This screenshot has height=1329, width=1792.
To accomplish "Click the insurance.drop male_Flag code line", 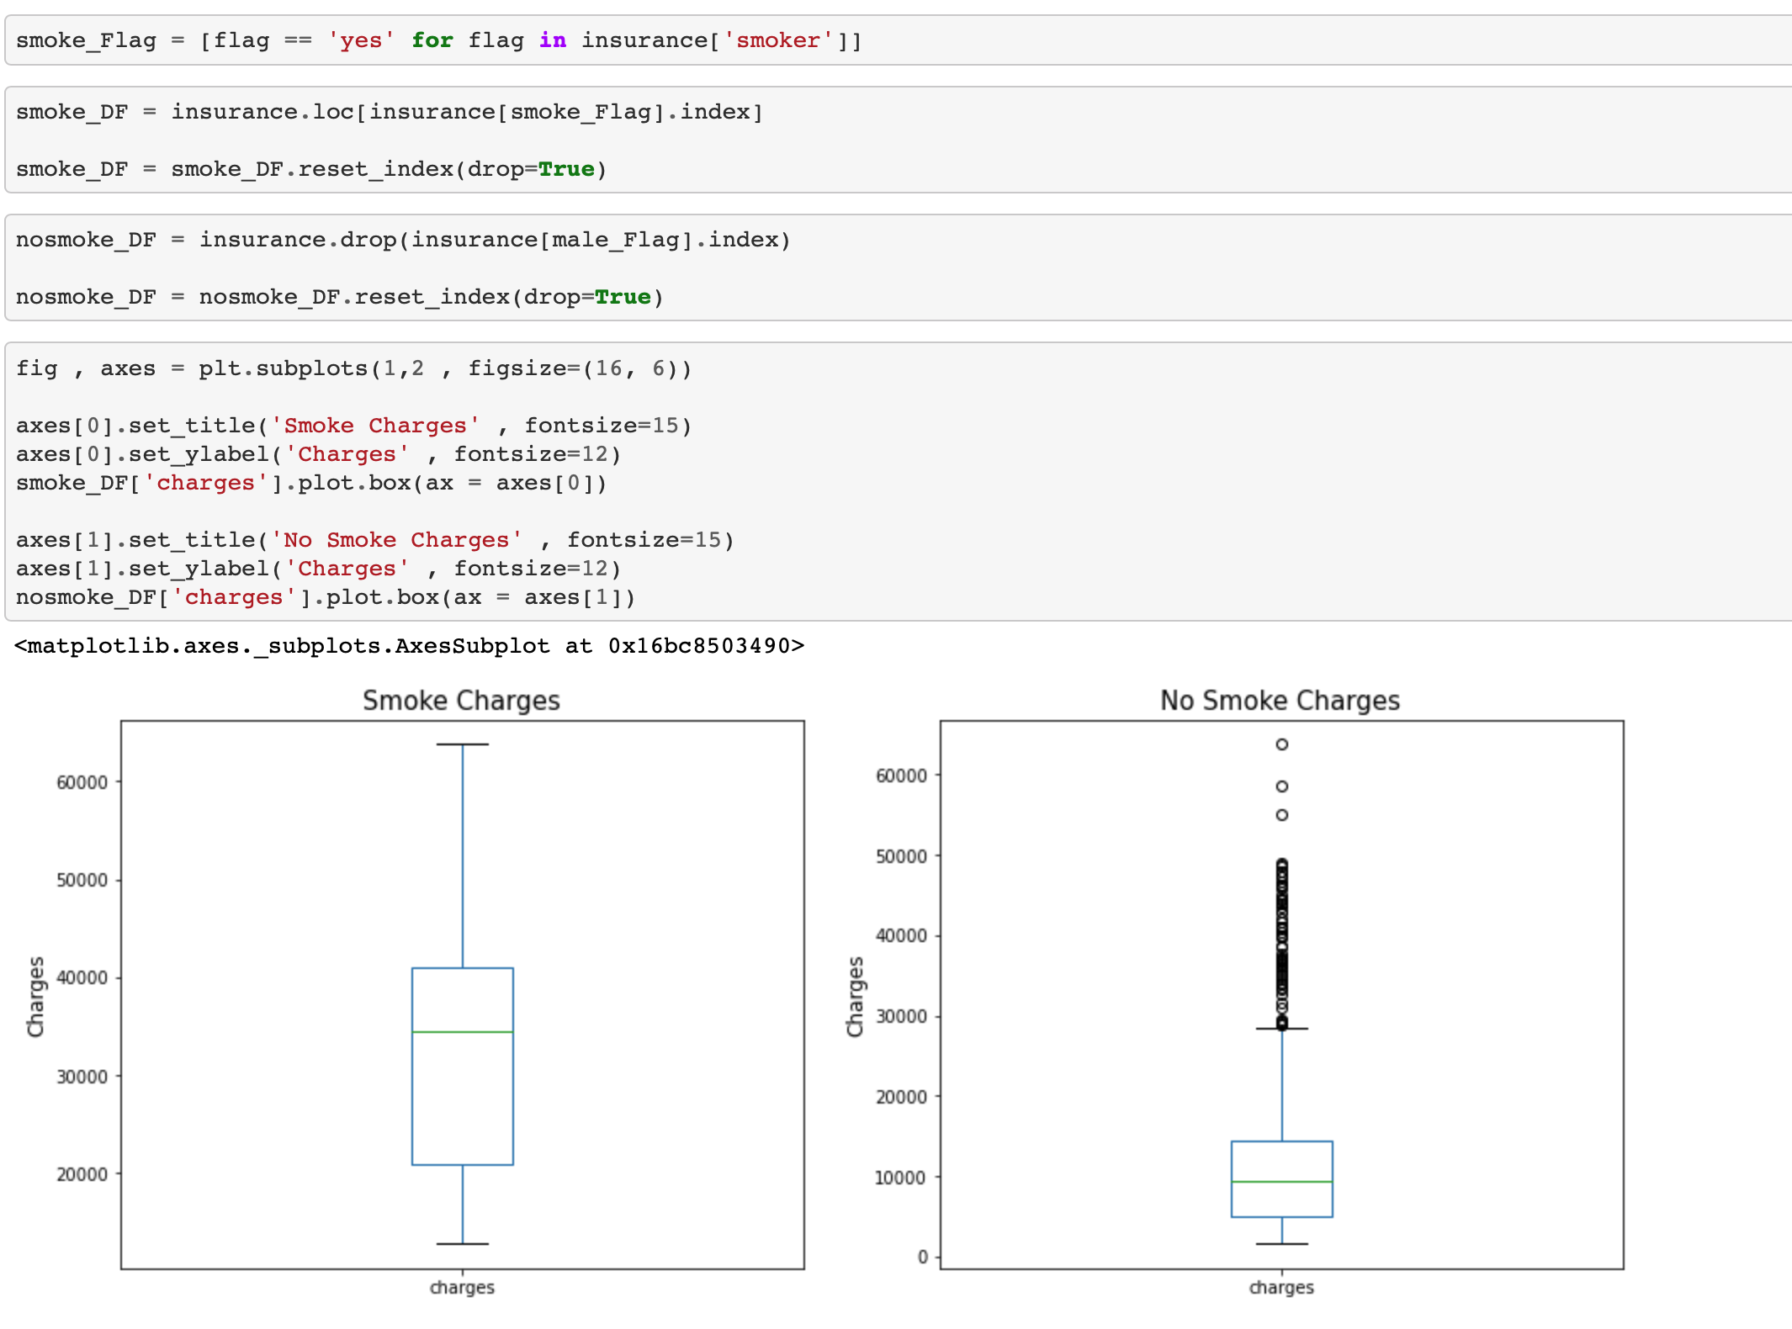I will pos(403,240).
